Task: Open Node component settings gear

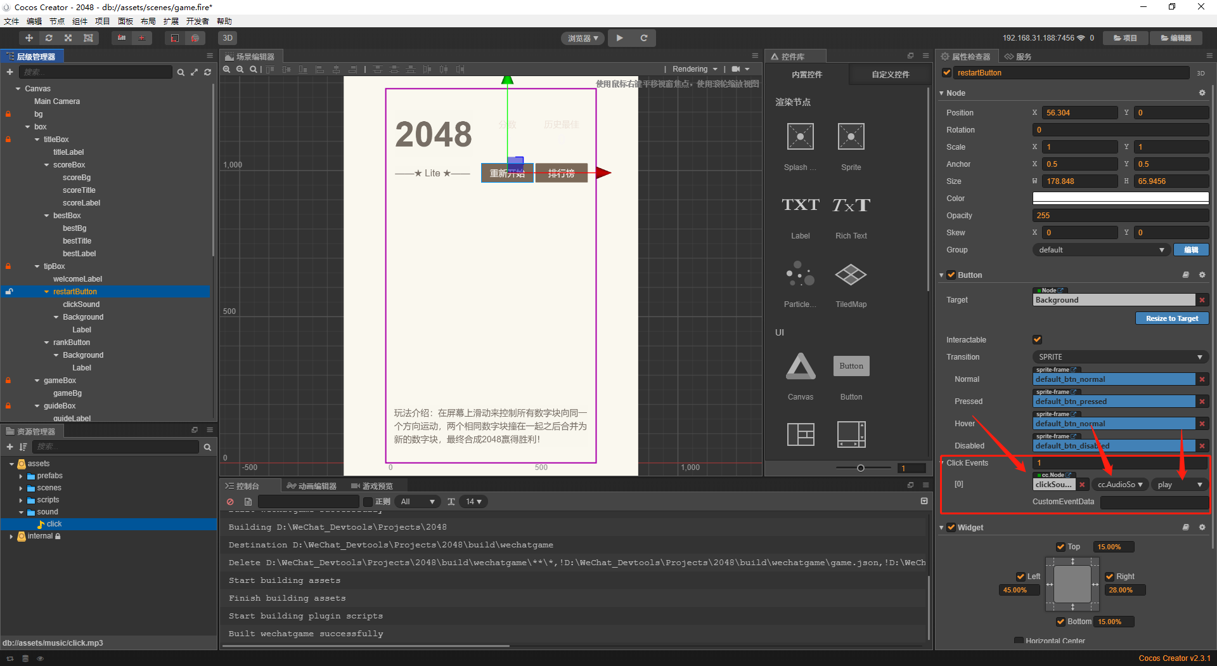Action: [x=1202, y=93]
